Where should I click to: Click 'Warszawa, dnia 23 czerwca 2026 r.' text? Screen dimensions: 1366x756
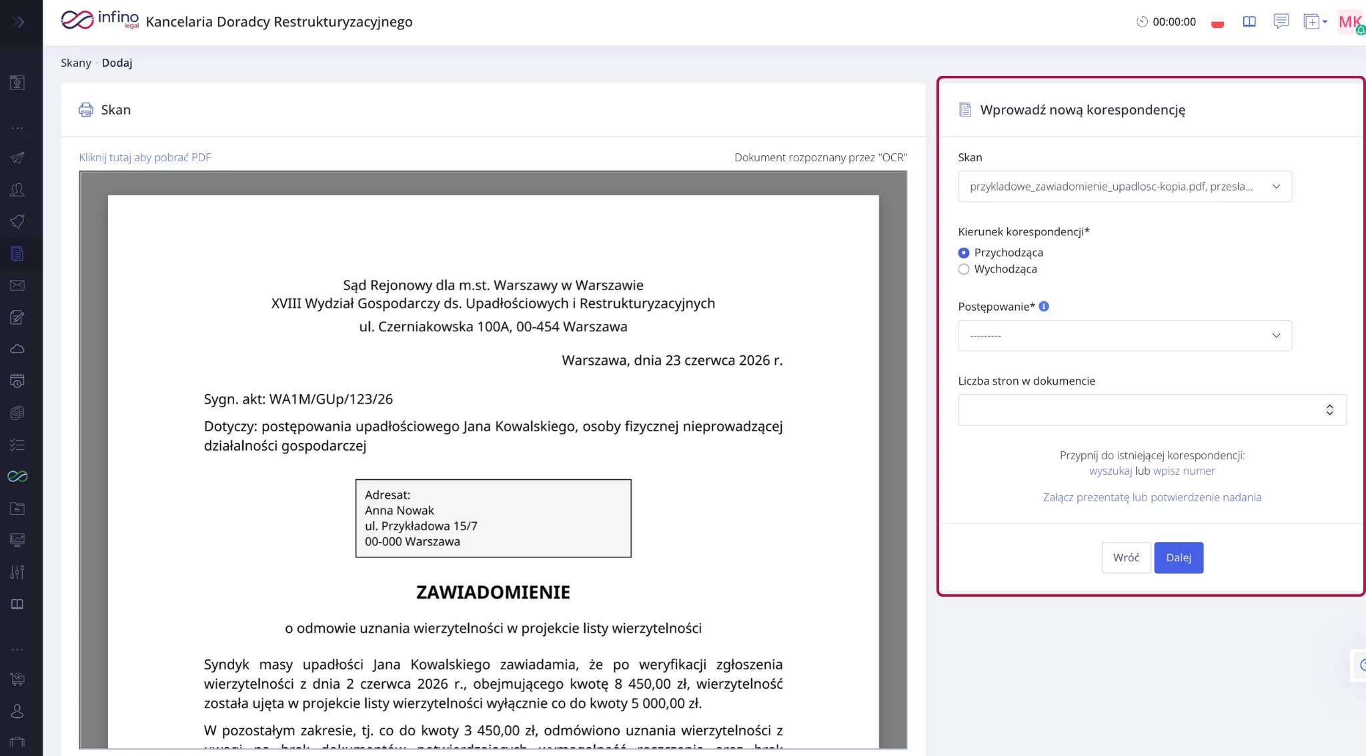(672, 361)
